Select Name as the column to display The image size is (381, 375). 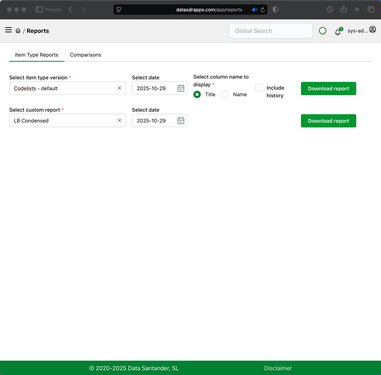[x=225, y=94]
